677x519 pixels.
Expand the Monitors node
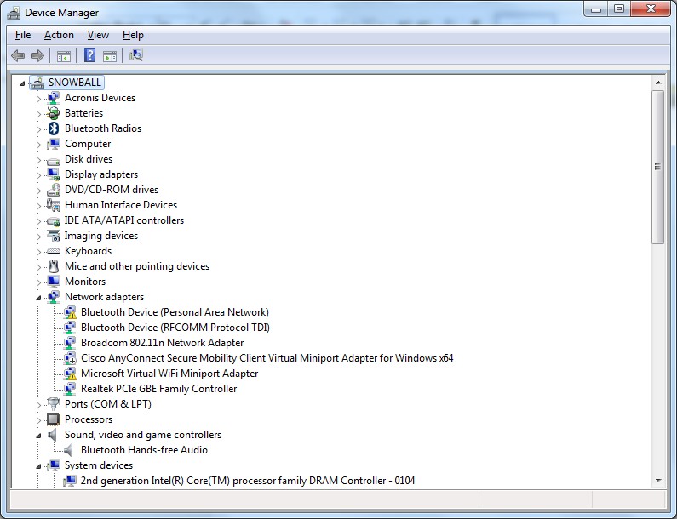click(38, 282)
